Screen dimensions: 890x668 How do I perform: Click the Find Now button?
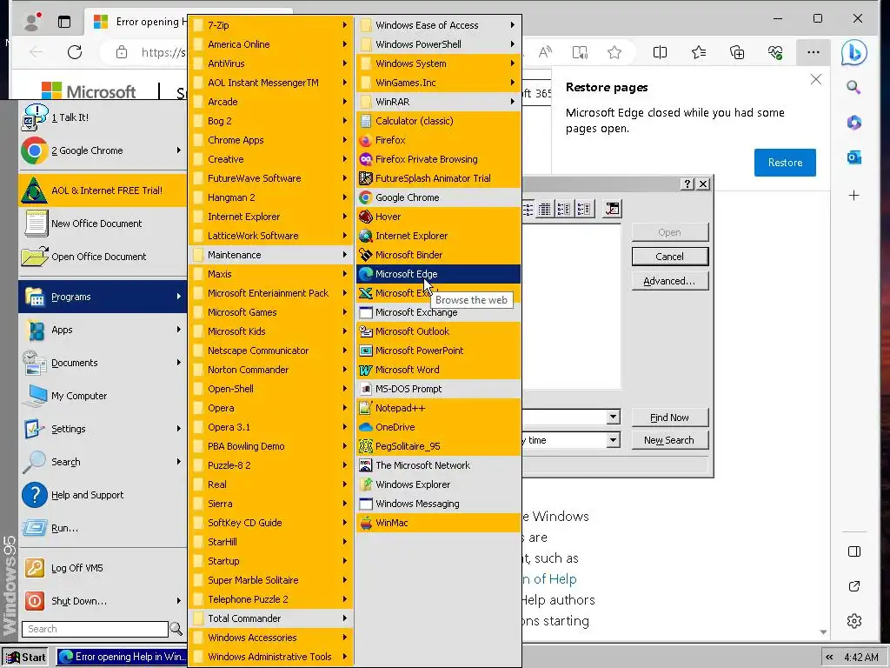click(670, 417)
